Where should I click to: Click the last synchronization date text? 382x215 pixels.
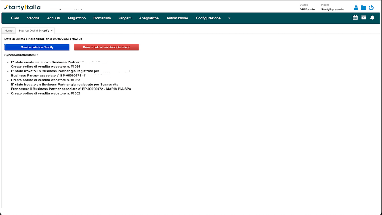tap(43, 39)
